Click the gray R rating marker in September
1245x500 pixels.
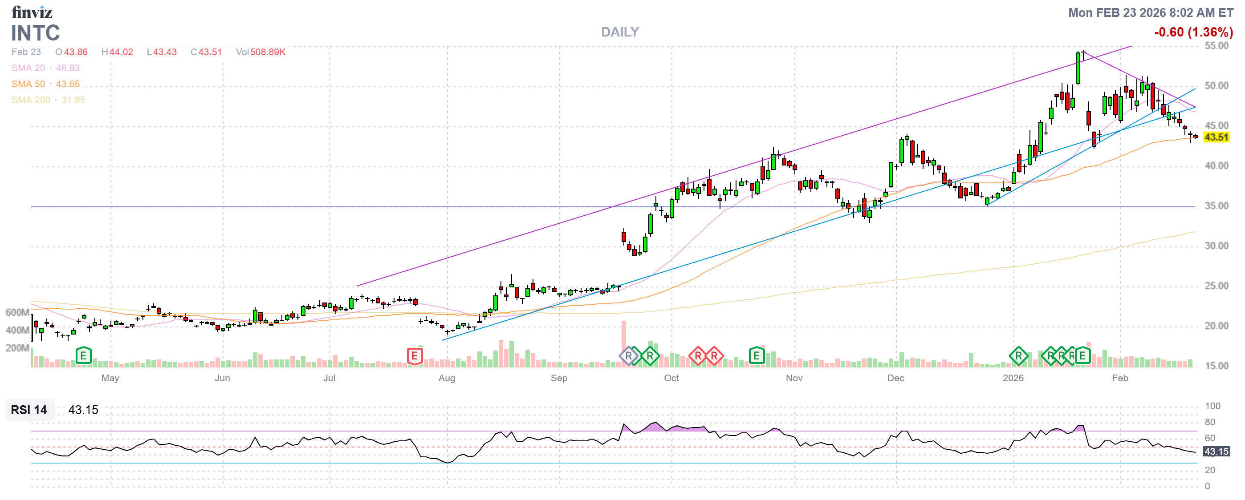[x=628, y=356]
